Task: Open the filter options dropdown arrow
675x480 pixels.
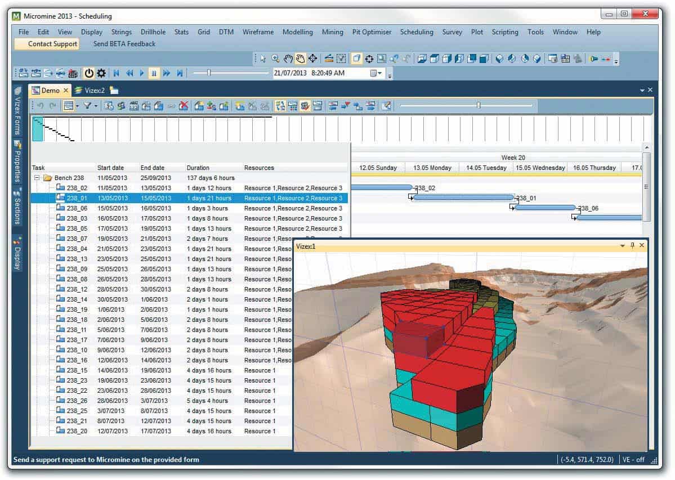Action: pyautogui.click(x=96, y=105)
